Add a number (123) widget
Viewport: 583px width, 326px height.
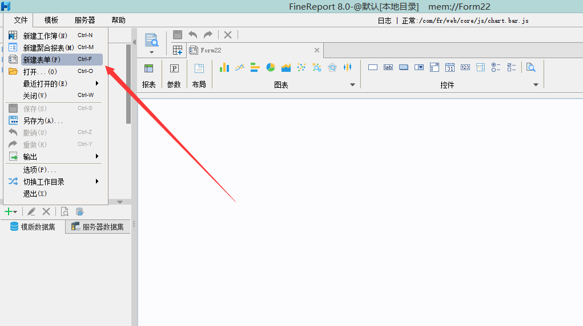click(x=465, y=67)
